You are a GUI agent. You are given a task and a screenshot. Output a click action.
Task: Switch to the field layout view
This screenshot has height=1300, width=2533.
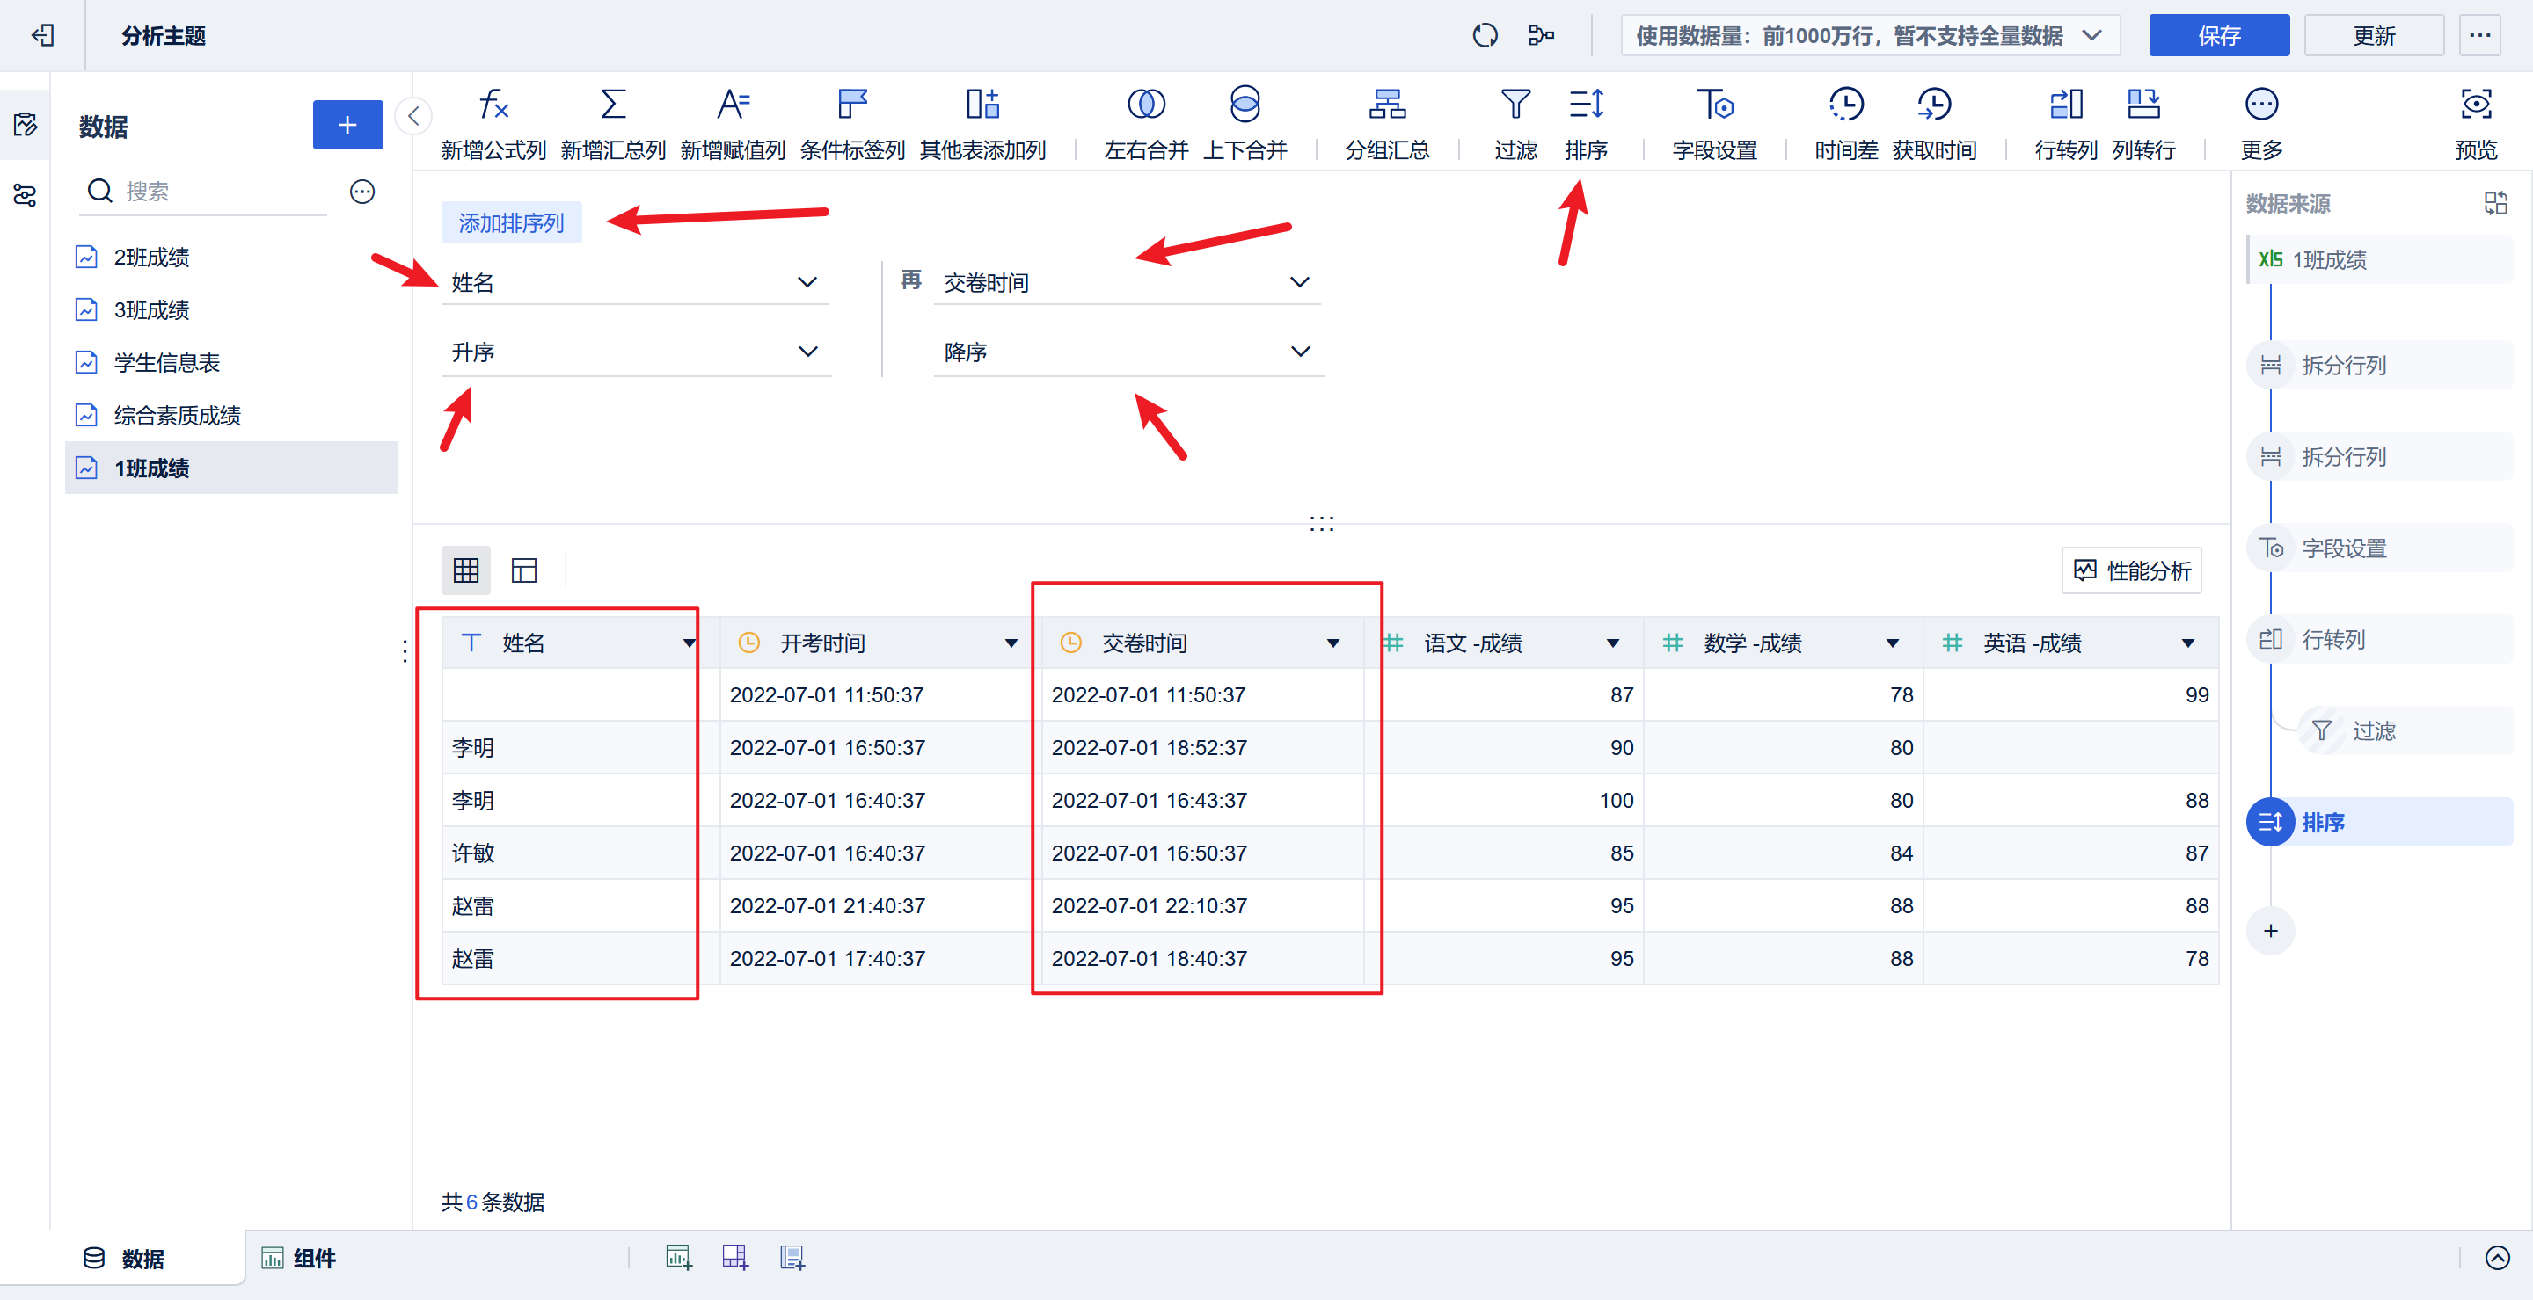[x=524, y=570]
